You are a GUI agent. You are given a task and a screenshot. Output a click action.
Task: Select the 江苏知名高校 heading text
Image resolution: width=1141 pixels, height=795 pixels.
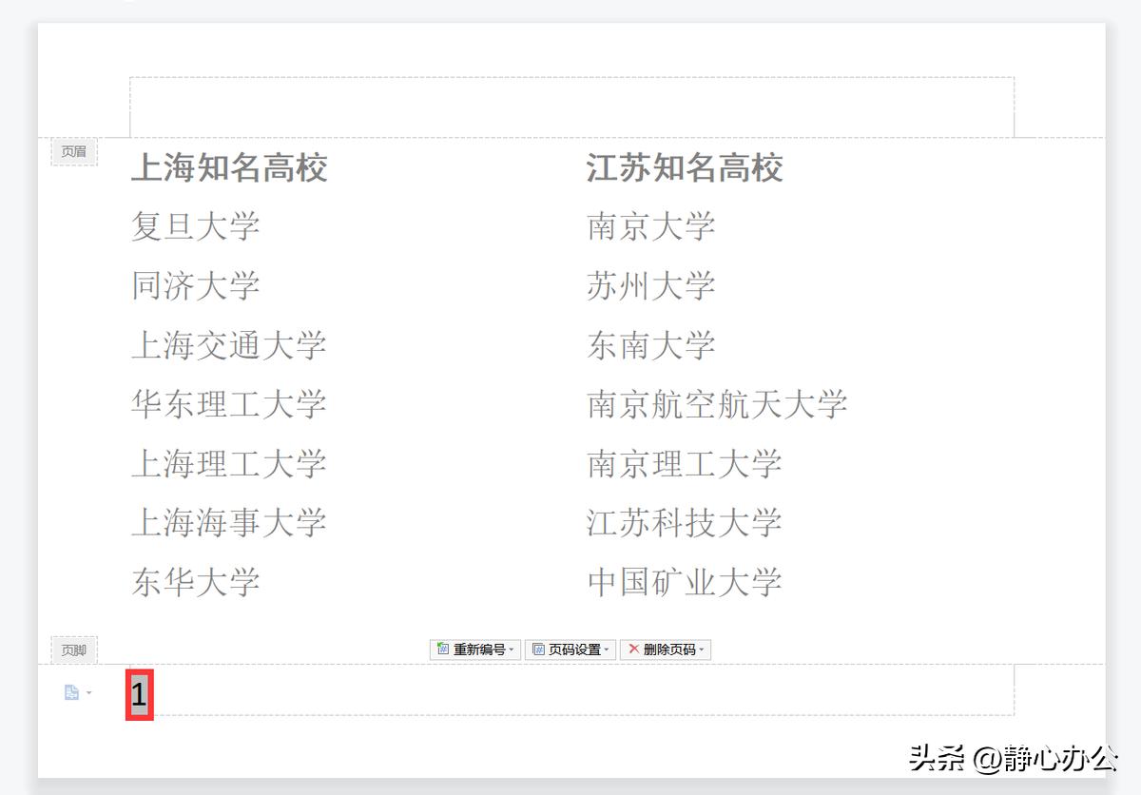click(x=687, y=169)
